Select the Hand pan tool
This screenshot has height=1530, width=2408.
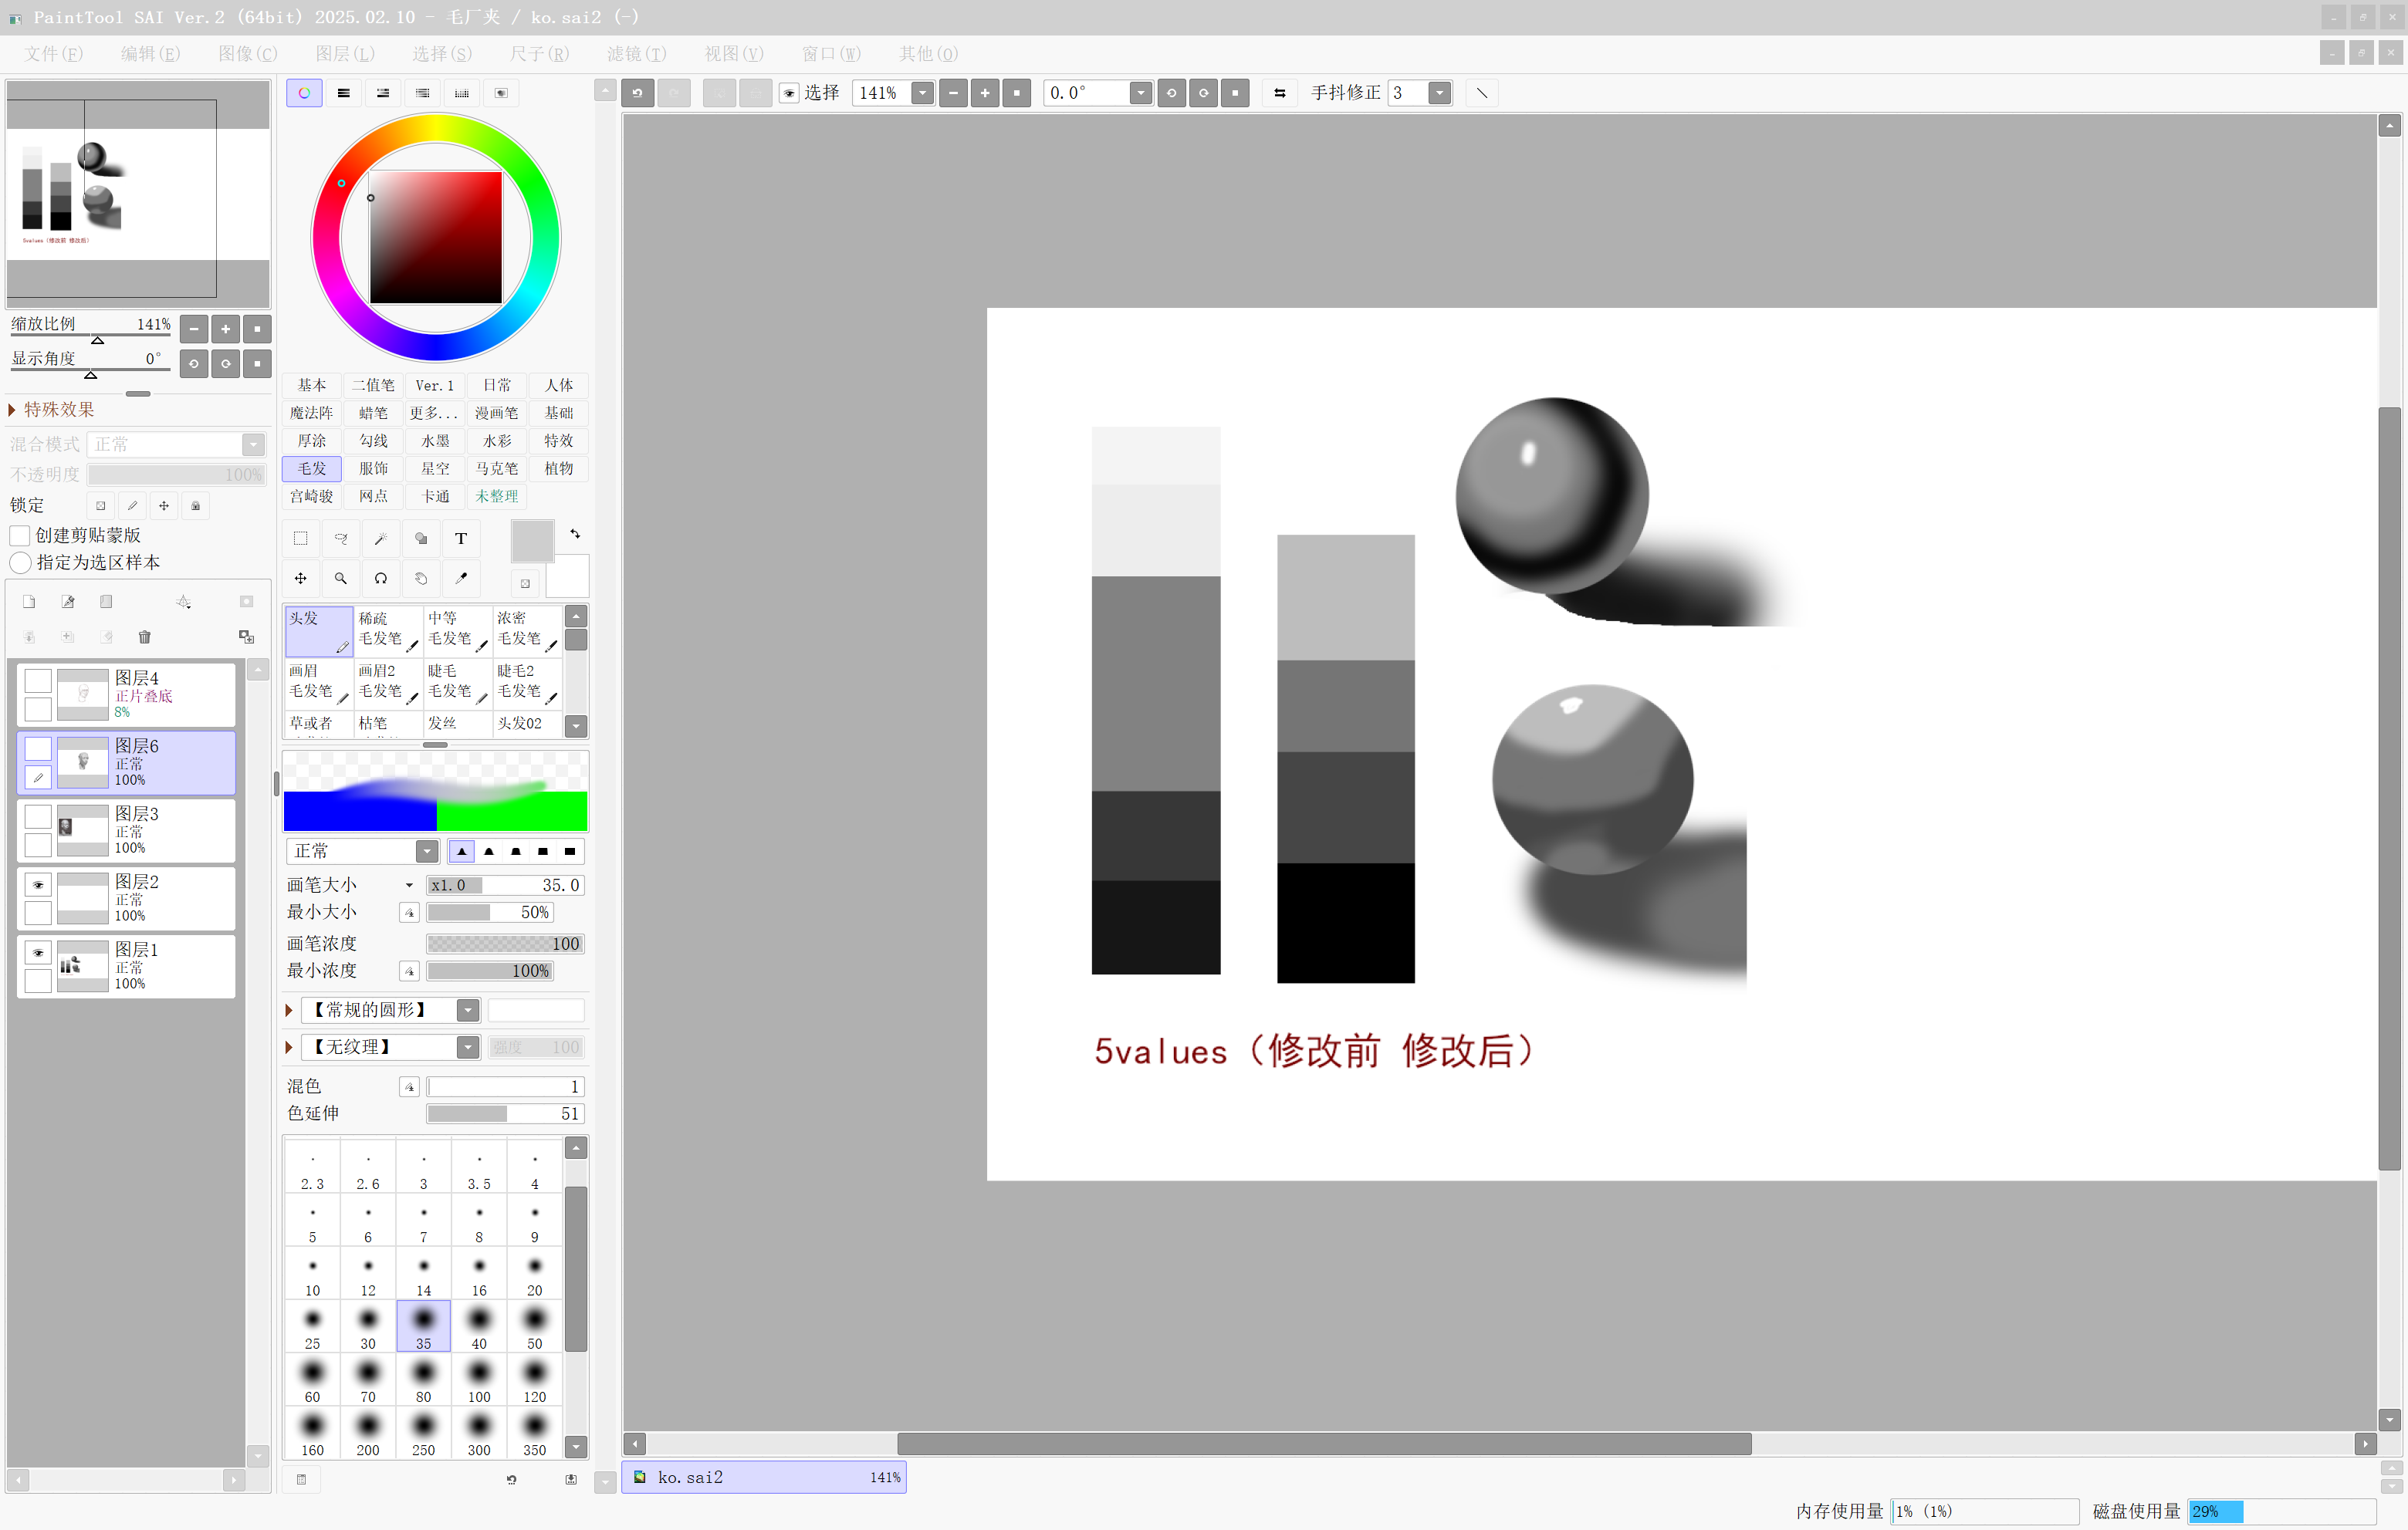pos(421,579)
